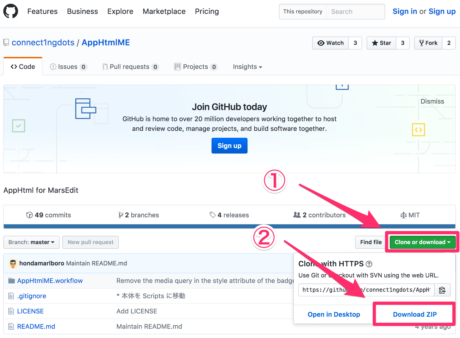Click file icon beside .gitignore
460x338 pixels.
11,296
